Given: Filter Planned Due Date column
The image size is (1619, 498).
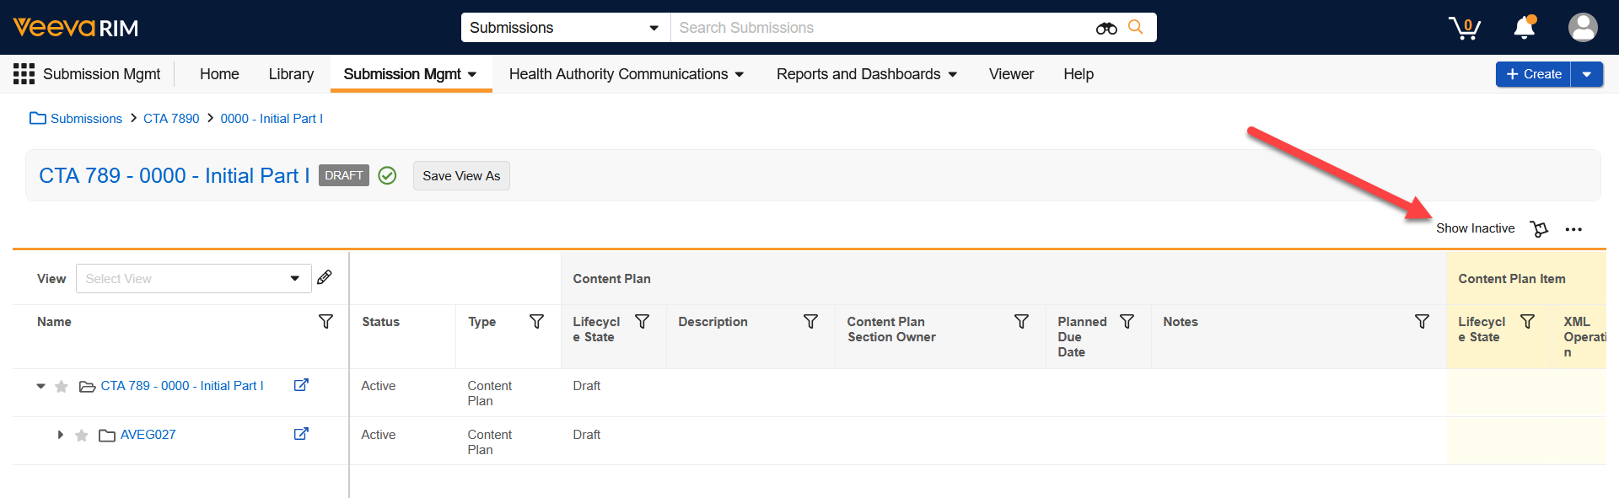Looking at the screenshot, I should [1127, 321].
